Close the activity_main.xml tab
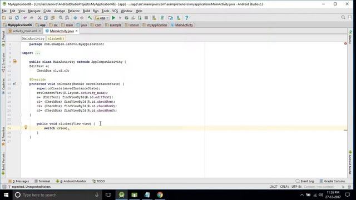This screenshot has width=356, height=200. point(39,31)
